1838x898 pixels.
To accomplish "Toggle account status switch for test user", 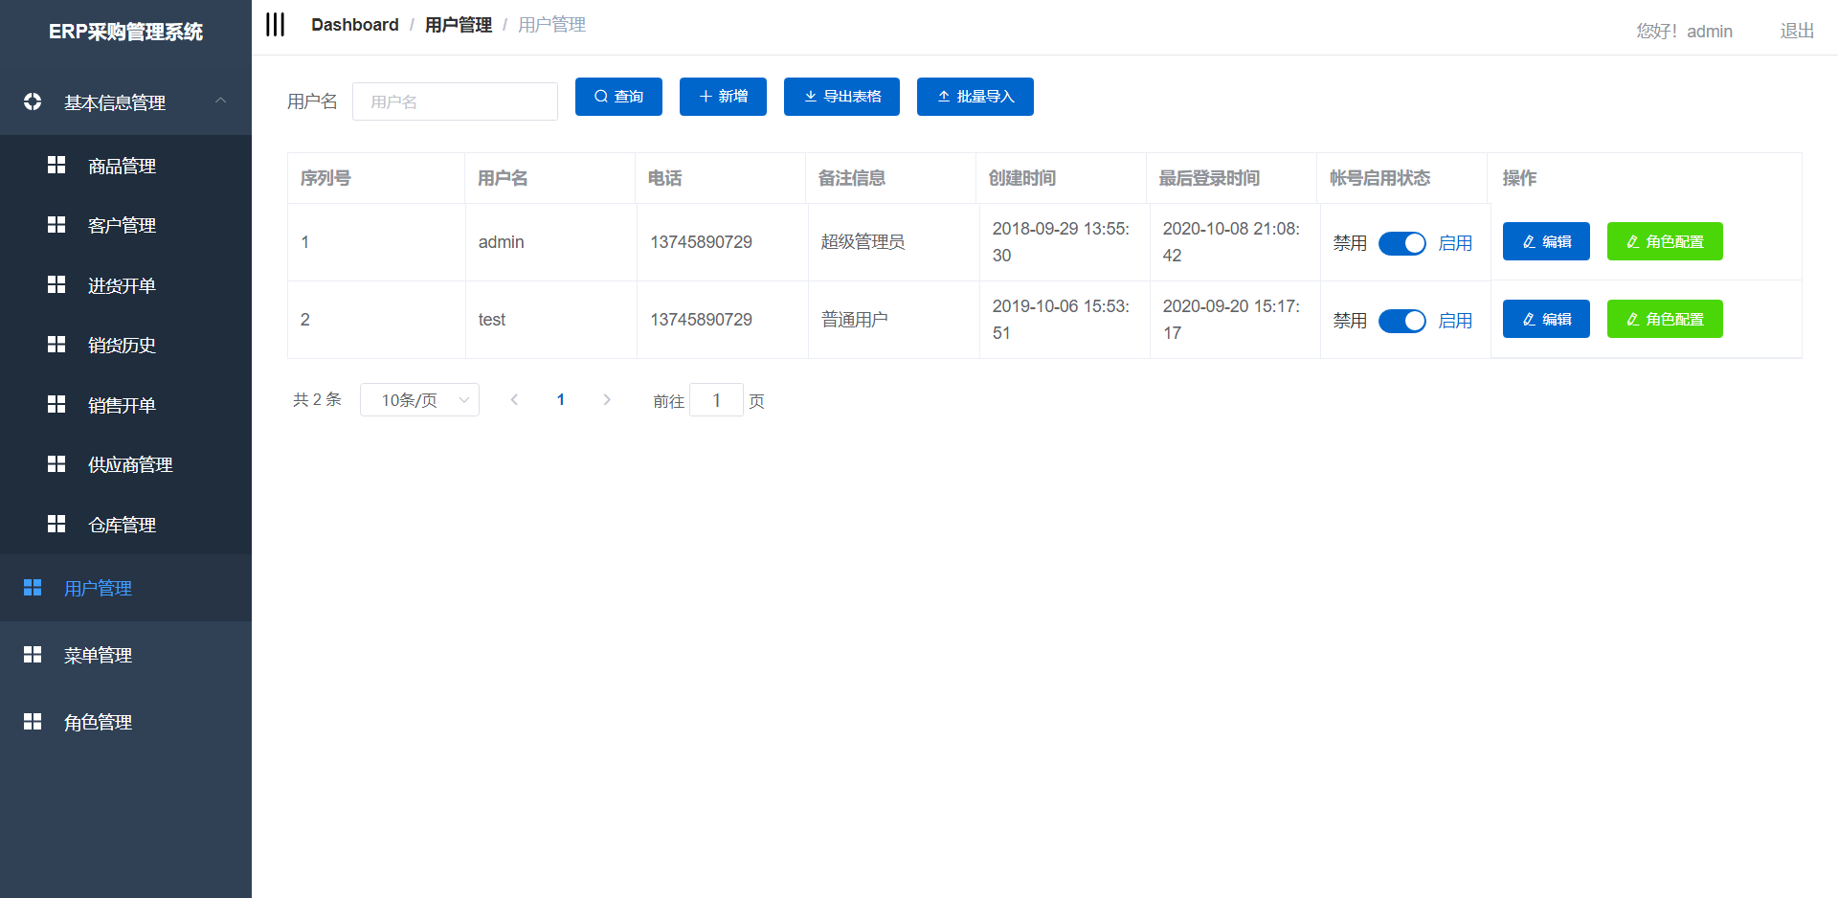I will 1402,321.
